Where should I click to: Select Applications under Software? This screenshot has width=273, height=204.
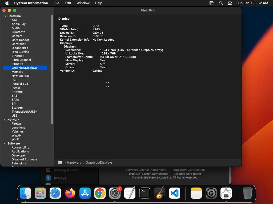(x=20, y=152)
